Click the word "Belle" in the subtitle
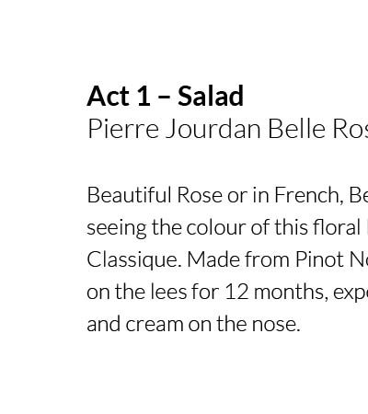Screen dimensions: 368x414 tap(296, 129)
